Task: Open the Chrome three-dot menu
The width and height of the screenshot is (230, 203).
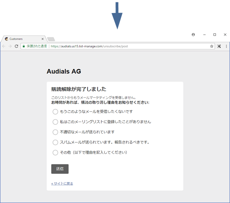Action: click(x=226, y=46)
